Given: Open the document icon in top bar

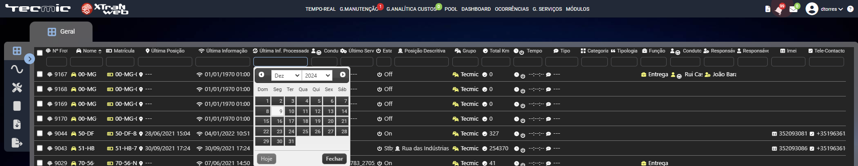Looking at the screenshot, I should [x=768, y=9].
